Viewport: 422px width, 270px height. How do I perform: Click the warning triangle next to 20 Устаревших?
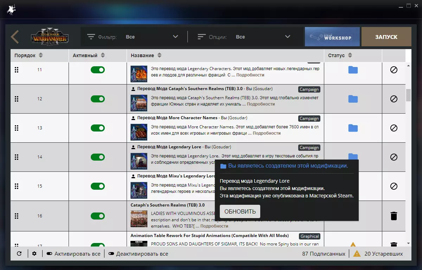click(x=357, y=254)
